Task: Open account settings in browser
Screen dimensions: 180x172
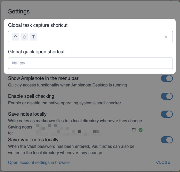Action: (39, 162)
